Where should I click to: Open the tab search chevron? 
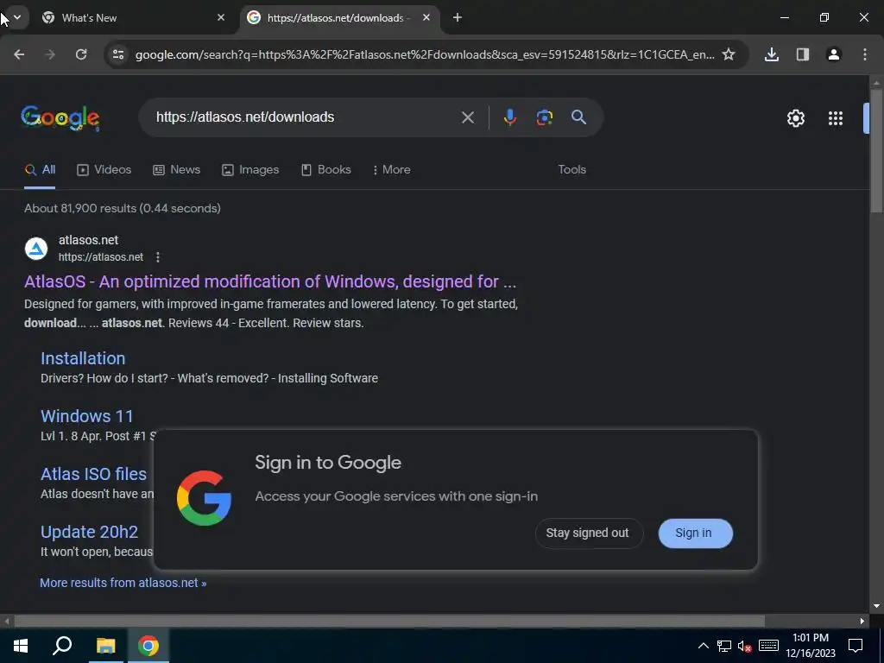coord(17,17)
